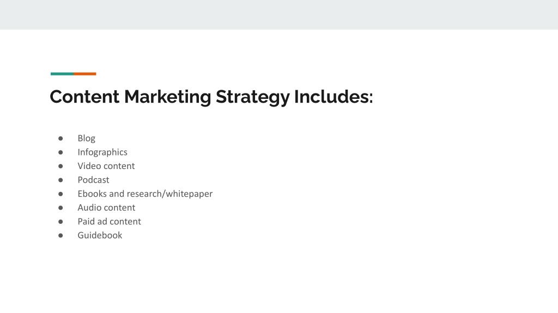Select the 'Infographics' list item
This screenshot has height=313, width=558.
pos(102,152)
